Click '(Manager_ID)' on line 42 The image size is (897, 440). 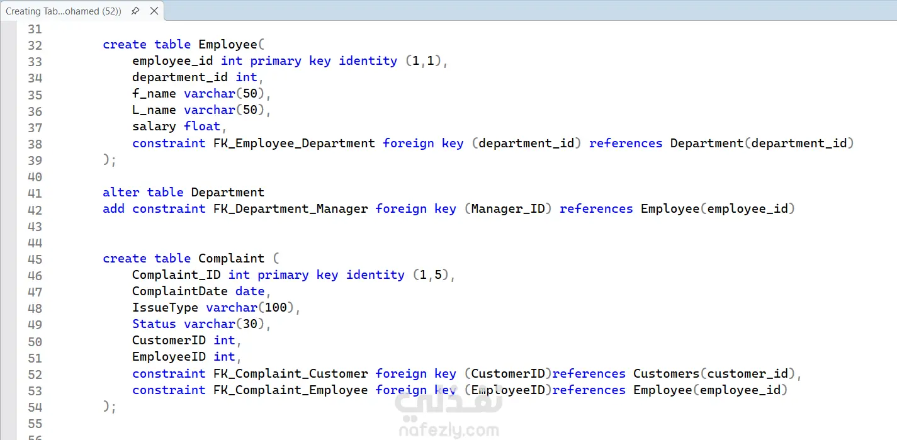tap(508, 209)
